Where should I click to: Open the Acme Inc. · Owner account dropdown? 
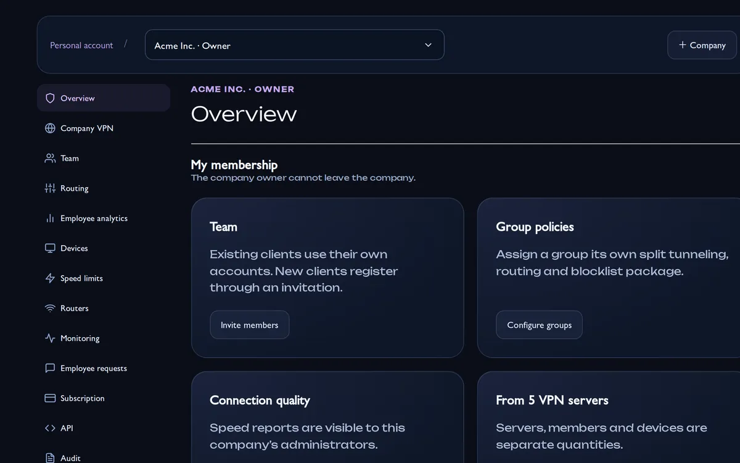click(294, 45)
